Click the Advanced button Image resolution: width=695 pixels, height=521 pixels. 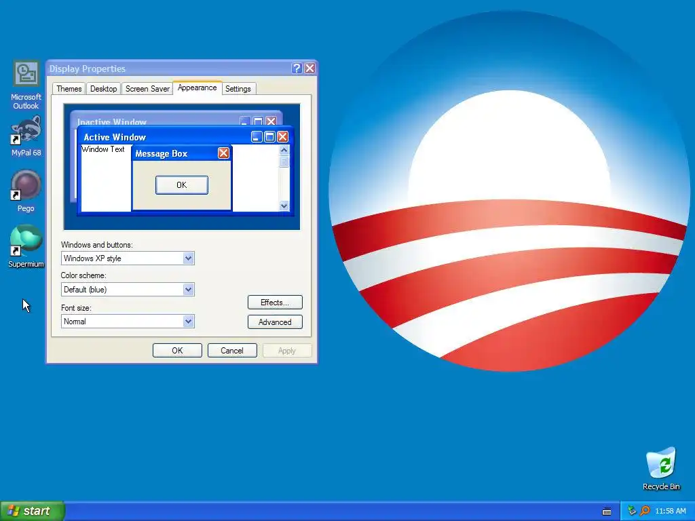point(275,322)
